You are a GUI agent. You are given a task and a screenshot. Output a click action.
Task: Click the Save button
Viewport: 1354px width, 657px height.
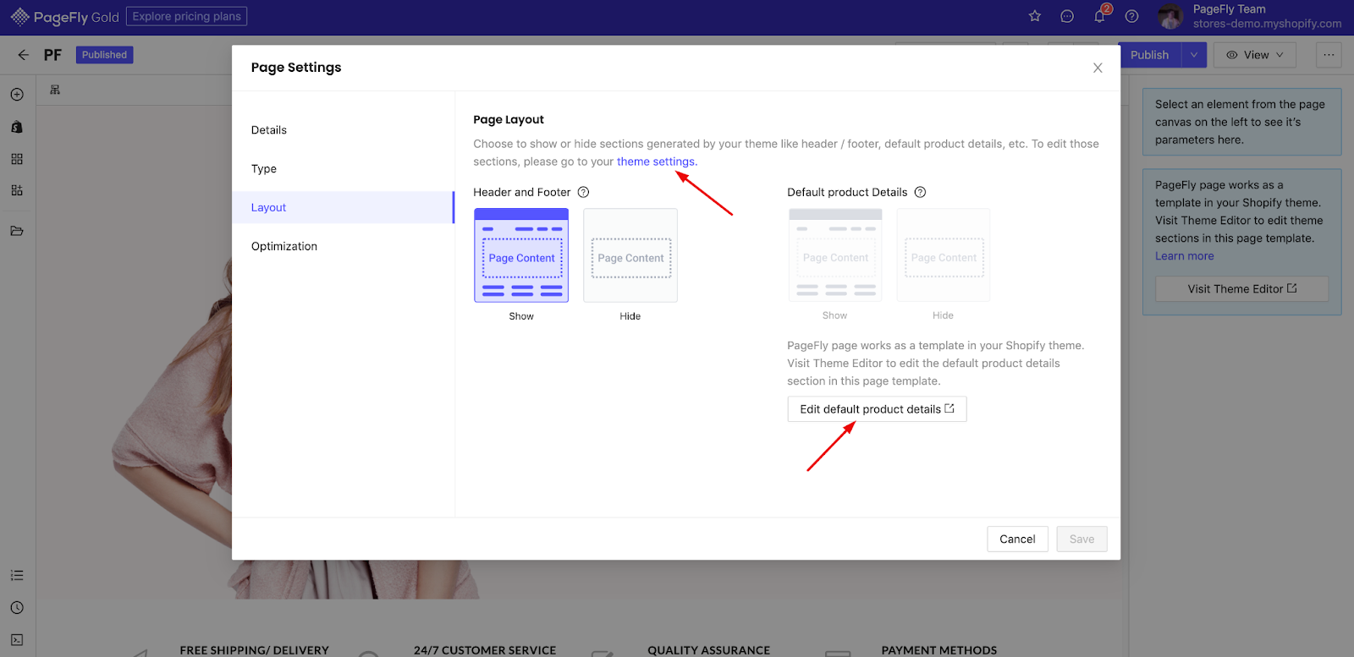click(x=1082, y=539)
